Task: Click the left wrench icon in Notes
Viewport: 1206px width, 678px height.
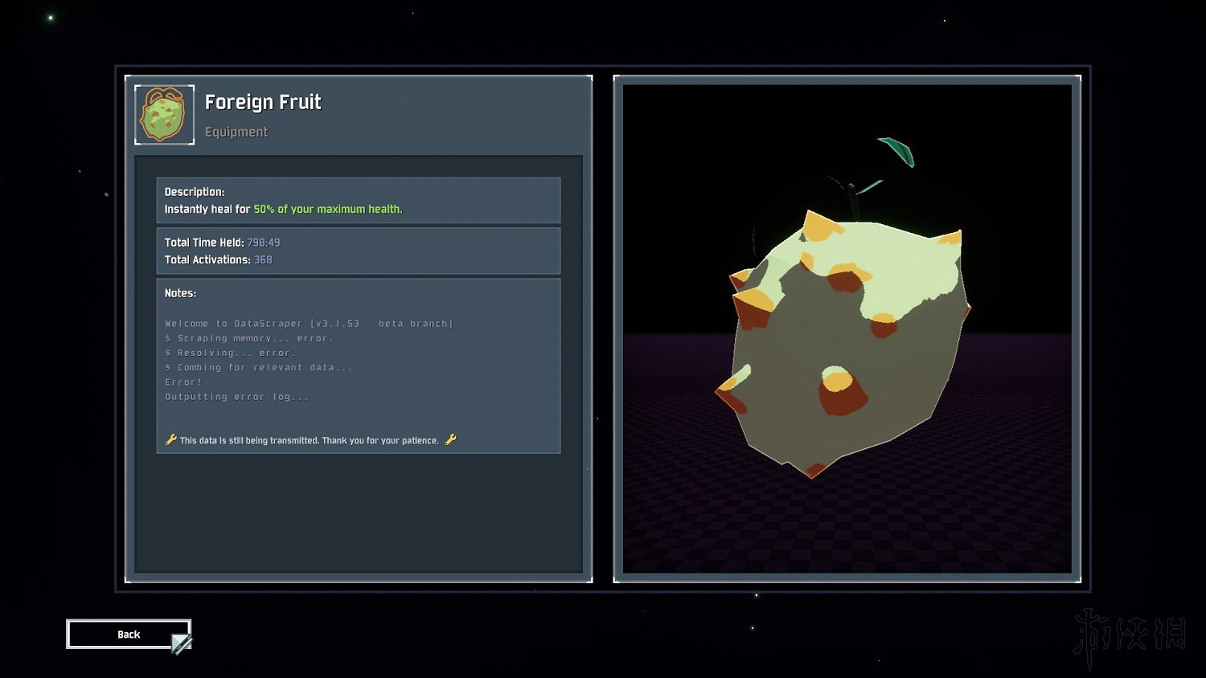Action: click(170, 439)
